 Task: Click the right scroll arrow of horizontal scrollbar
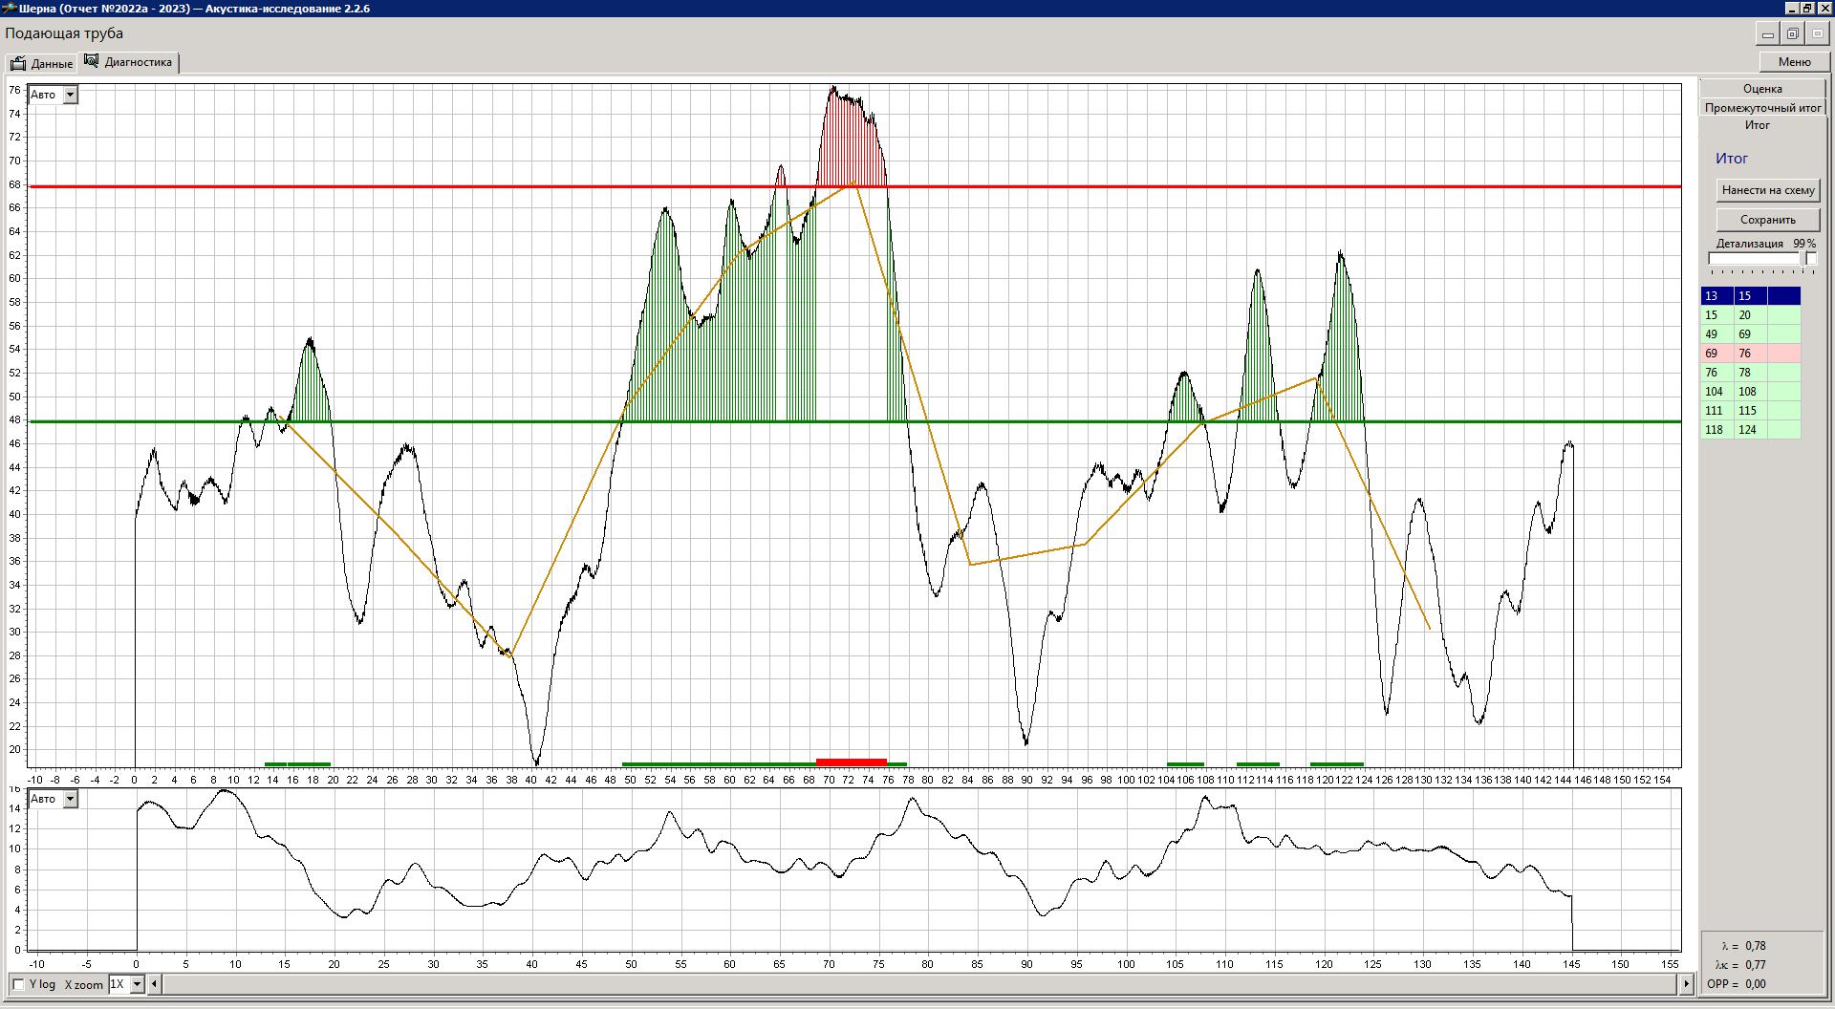click(1687, 983)
